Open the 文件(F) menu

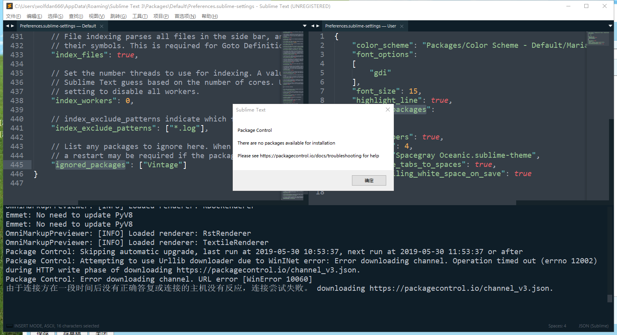tap(13, 16)
